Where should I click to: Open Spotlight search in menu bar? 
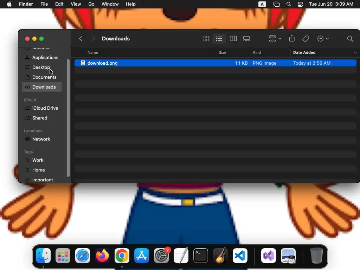point(289,4)
